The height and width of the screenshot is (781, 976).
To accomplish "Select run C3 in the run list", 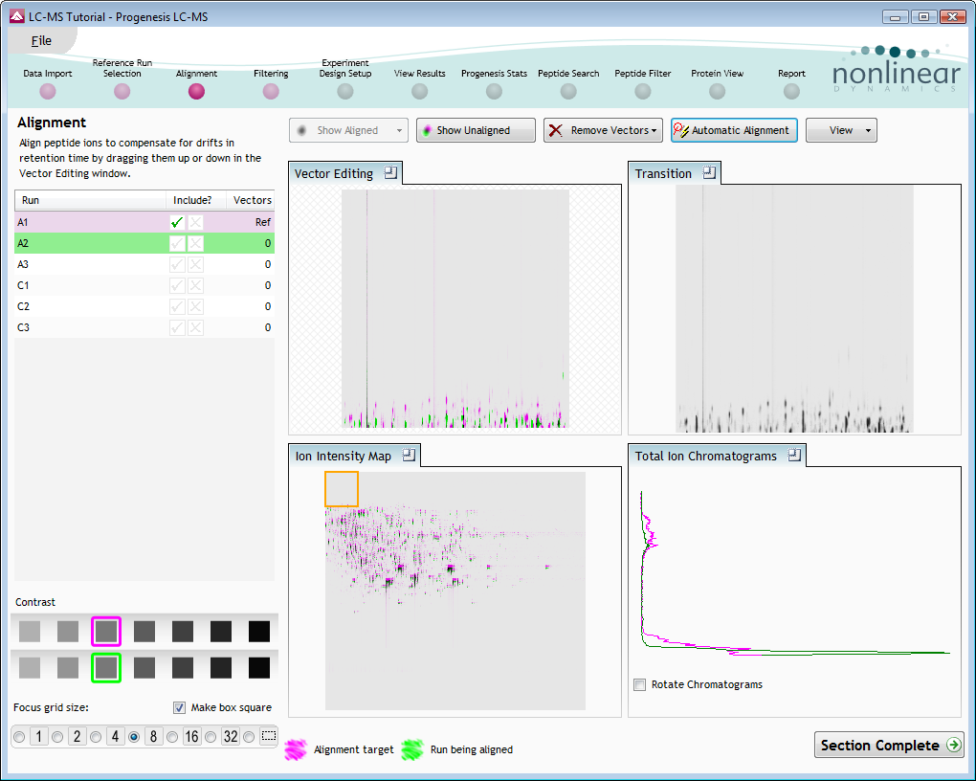I will pyautogui.click(x=144, y=327).
